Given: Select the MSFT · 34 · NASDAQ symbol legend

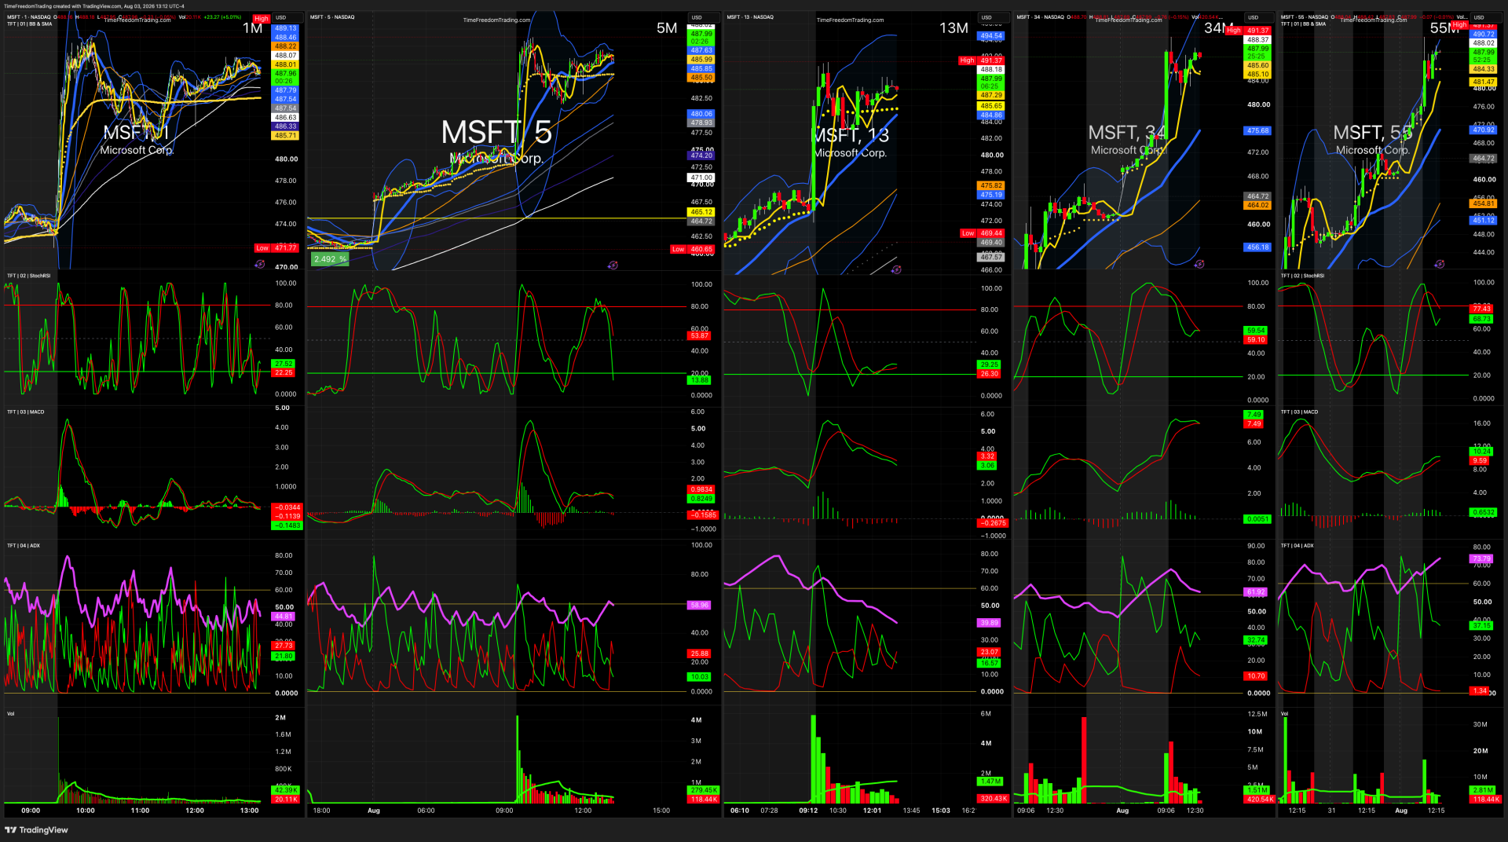Looking at the screenshot, I should [x=1041, y=16].
